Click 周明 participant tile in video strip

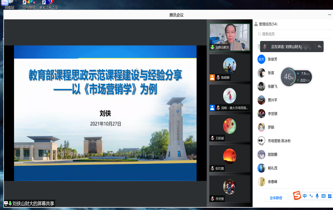[x=230, y=98]
